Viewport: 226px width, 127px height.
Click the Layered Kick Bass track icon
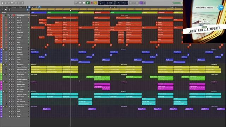click(6, 67)
